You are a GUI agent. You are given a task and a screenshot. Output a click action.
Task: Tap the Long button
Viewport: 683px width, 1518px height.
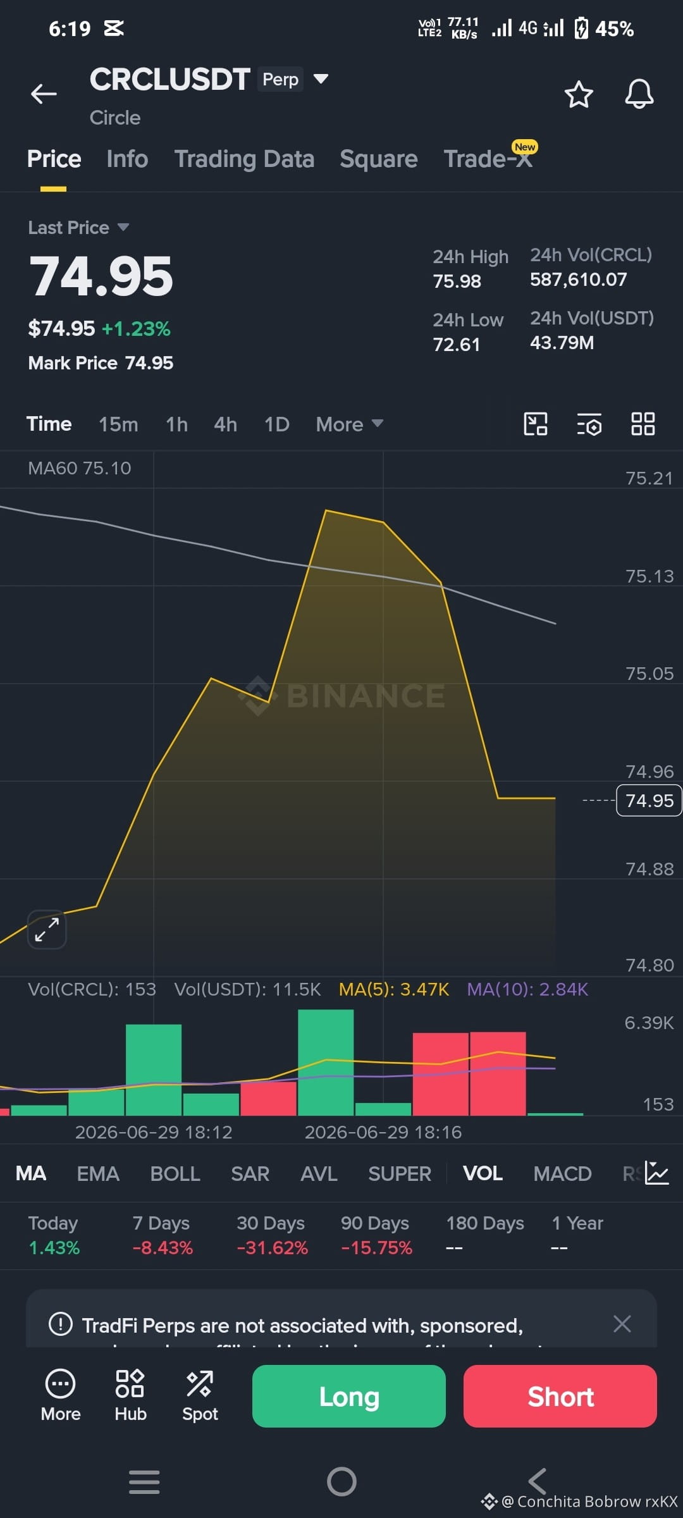349,1396
